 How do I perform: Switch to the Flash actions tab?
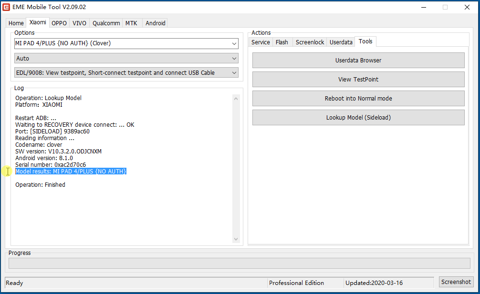click(282, 42)
